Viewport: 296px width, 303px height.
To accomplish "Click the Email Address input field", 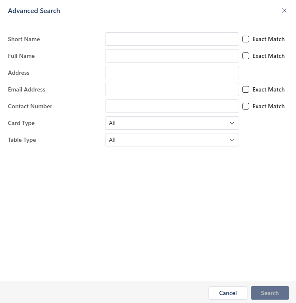I will point(172,89).
